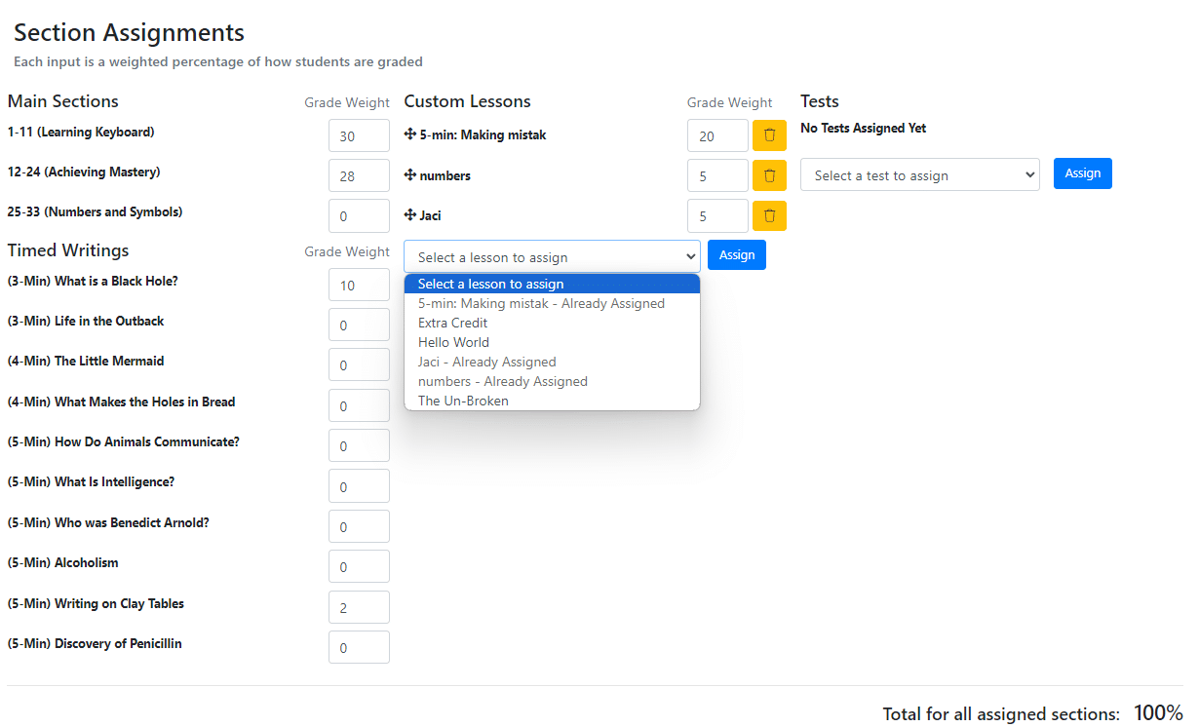Click "Jaci - Already Assigned" in the list

[486, 362]
